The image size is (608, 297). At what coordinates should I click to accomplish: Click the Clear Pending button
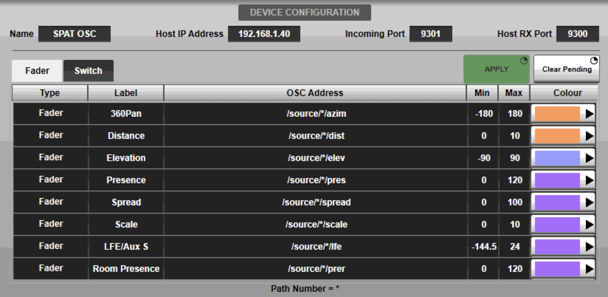[x=566, y=70]
